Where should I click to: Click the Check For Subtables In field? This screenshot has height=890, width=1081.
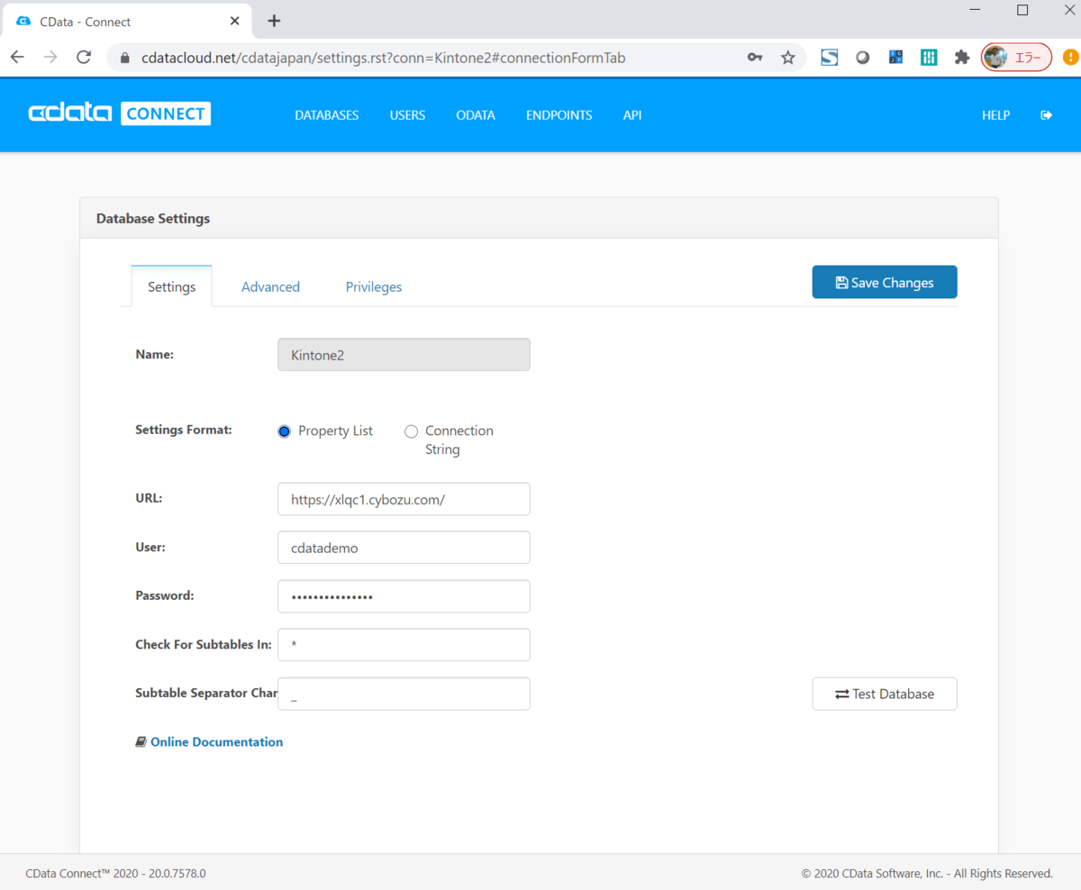click(x=404, y=645)
